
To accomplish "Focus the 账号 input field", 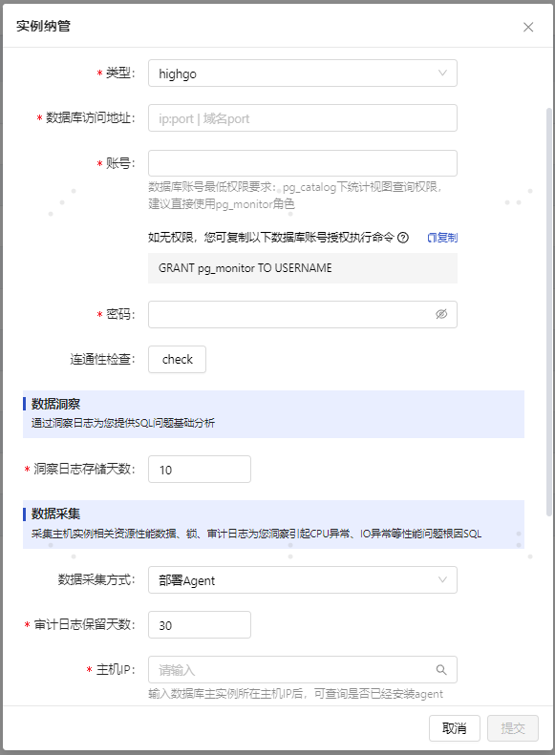I will coord(303,163).
